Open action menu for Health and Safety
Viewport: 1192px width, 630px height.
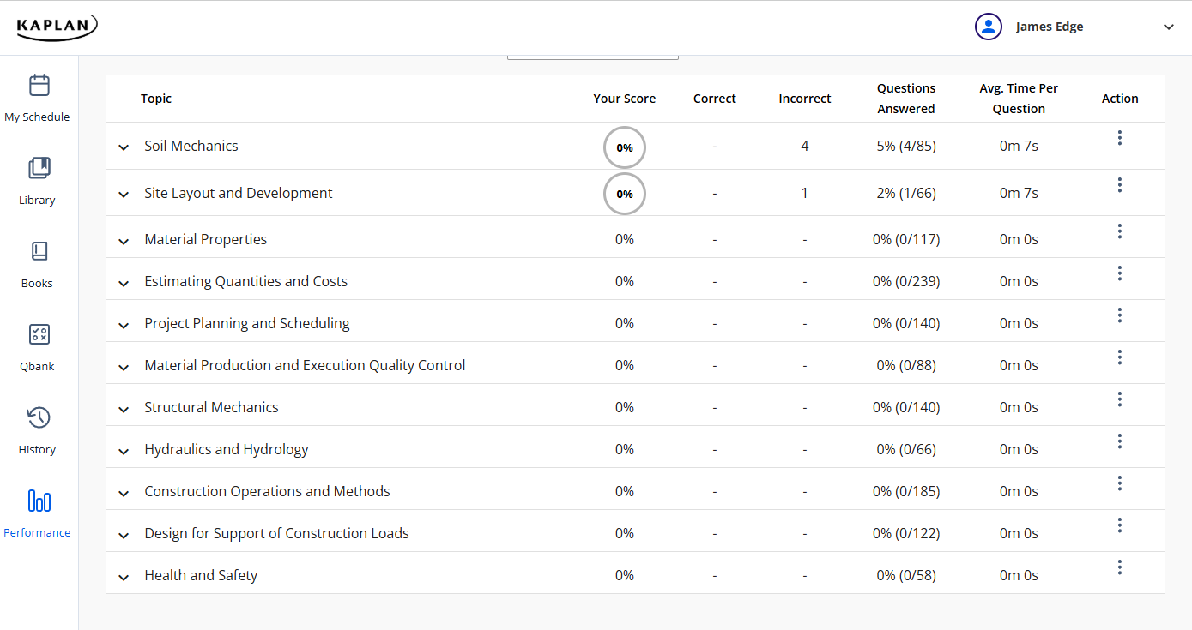[1120, 567]
